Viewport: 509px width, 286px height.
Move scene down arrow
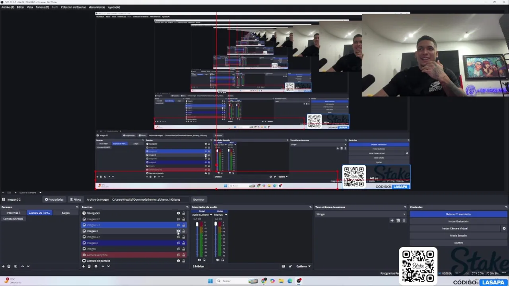[28, 266]
